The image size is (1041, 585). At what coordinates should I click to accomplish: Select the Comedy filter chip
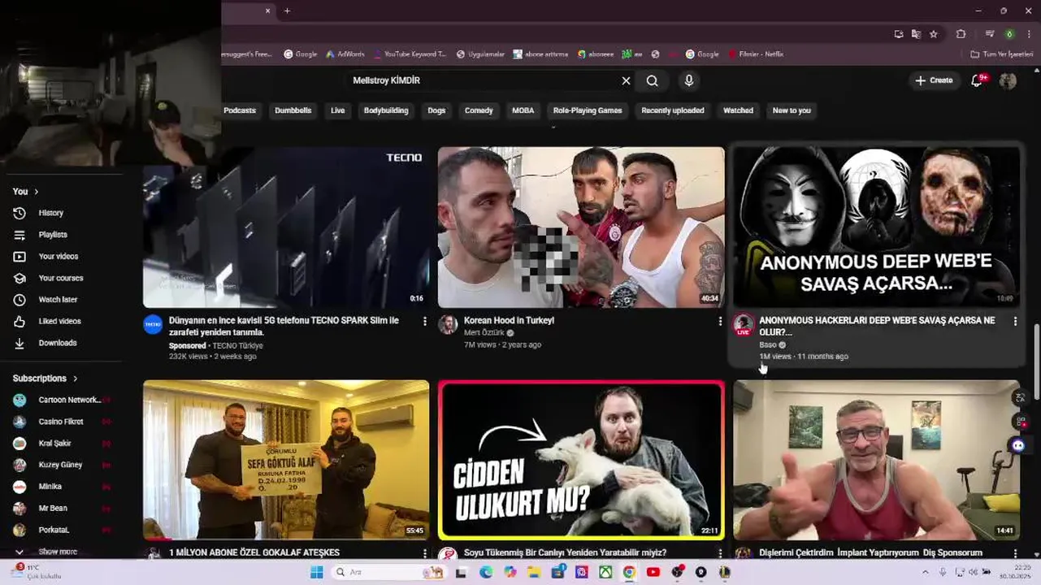[479, 110]
